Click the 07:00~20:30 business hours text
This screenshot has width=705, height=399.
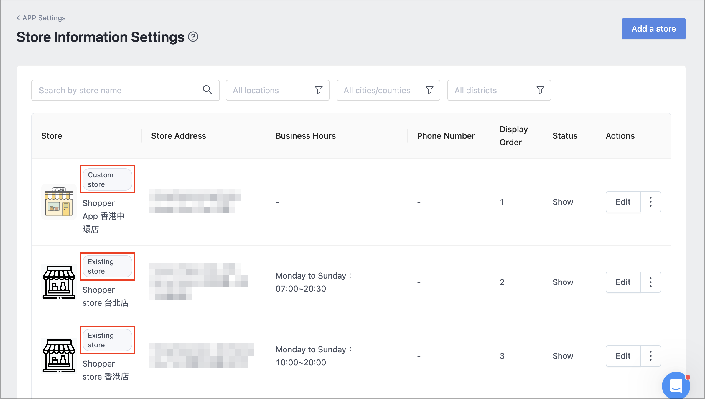(x=301, y=289)
